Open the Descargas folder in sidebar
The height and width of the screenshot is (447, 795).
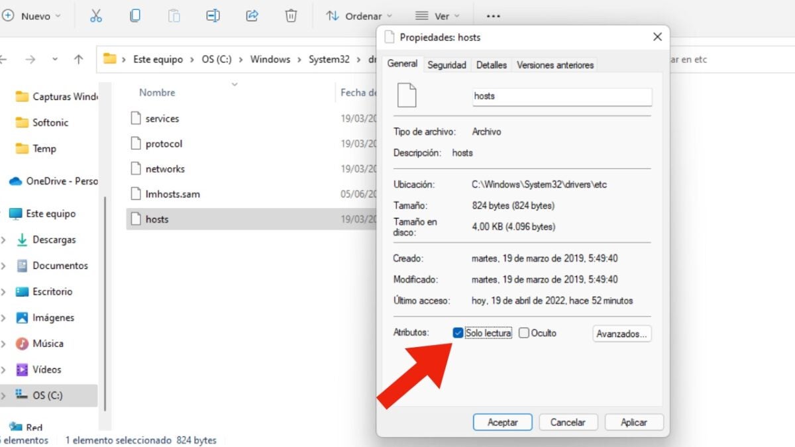pos(54,240)
